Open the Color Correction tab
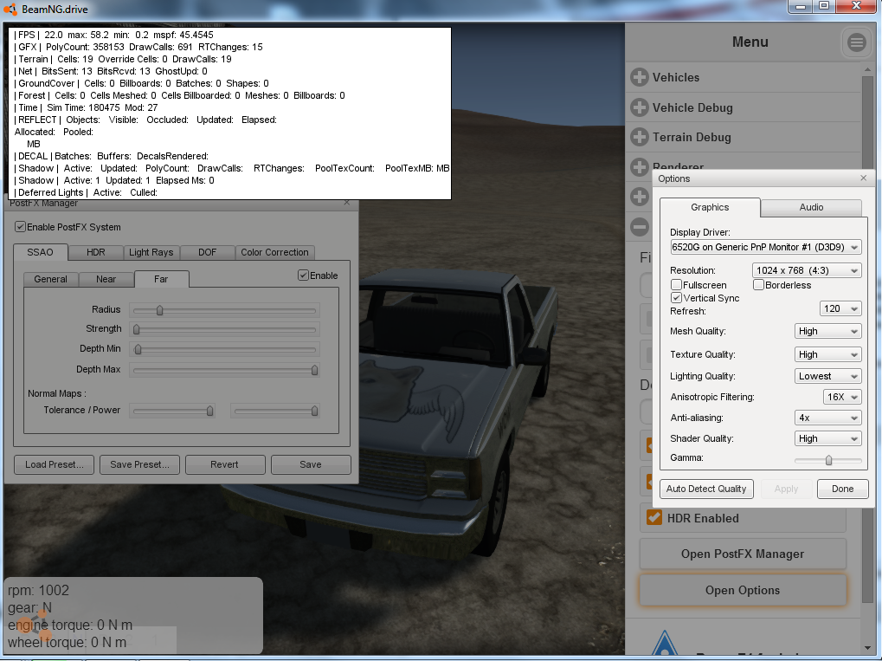This screenshot has width=882, height=661. (x=274, y=252)
